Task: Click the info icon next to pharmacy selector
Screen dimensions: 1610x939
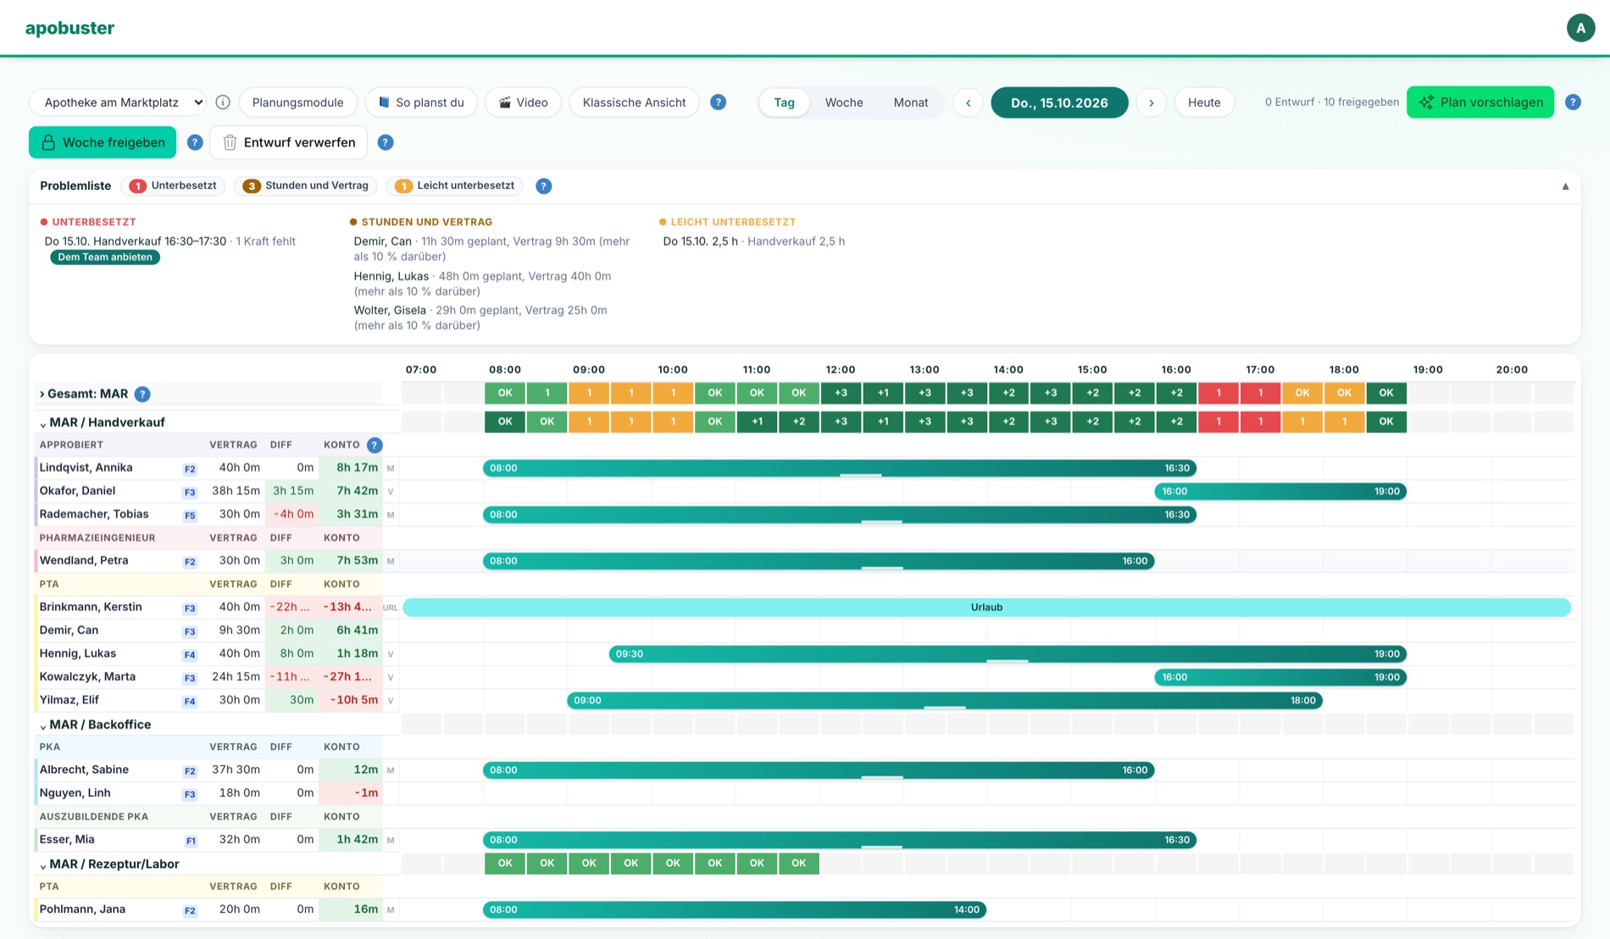Action: coord(223,103)
